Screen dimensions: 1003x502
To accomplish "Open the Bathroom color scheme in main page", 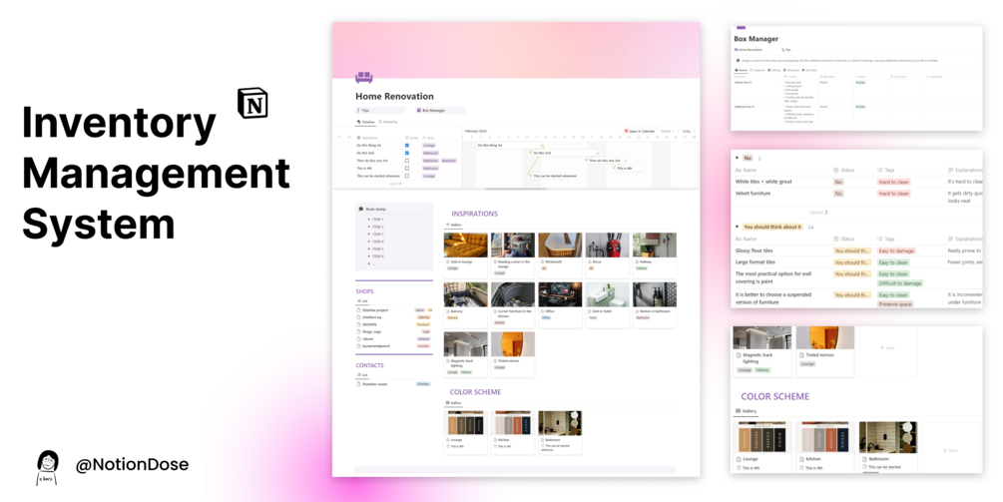I will (x=560, y=423).
